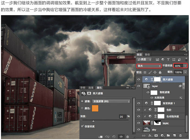The image size is (190, 140).
Task: Hide the 光照效果 filter
Action: pyautogui.click(x=152, y=98)
